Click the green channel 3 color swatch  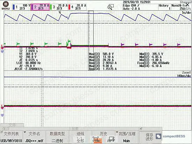[x=51, y=7]
